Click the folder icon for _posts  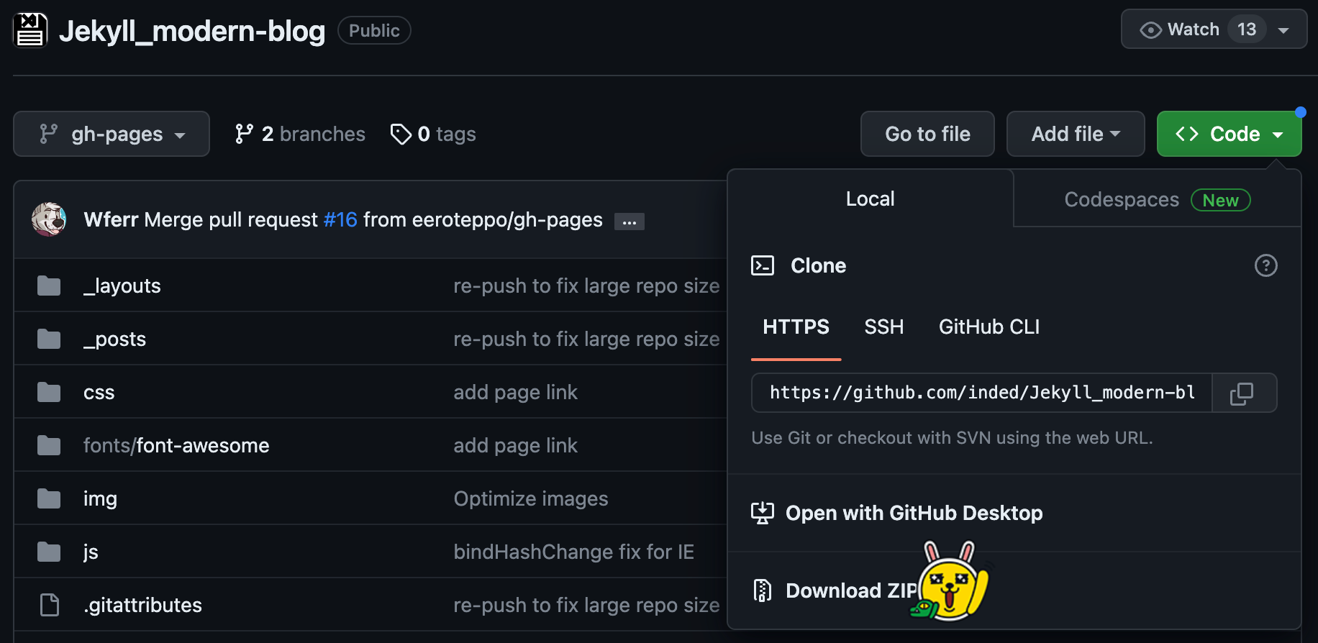(49, 339)
